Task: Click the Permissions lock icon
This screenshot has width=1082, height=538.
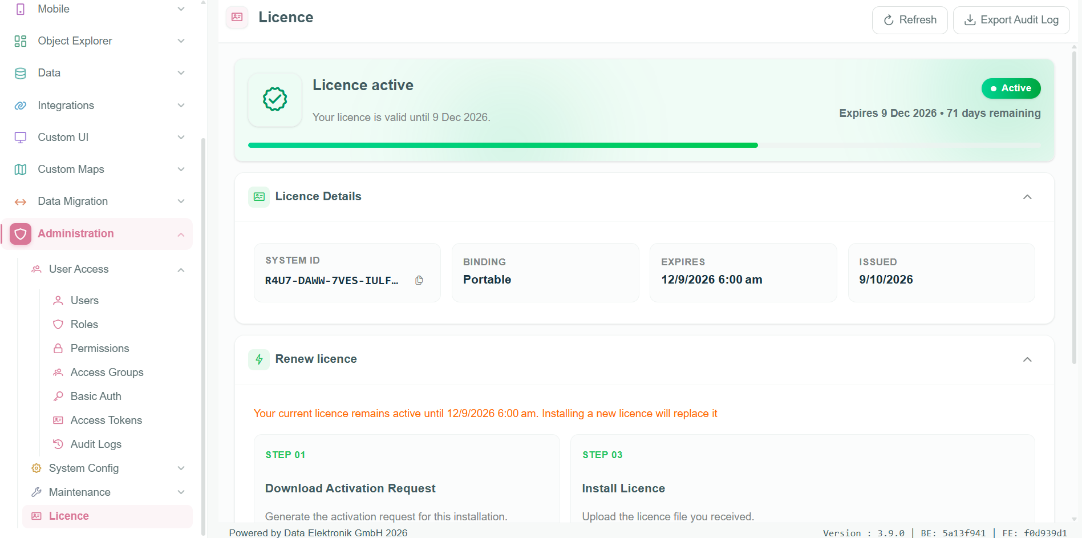Action: click(58, 349)
